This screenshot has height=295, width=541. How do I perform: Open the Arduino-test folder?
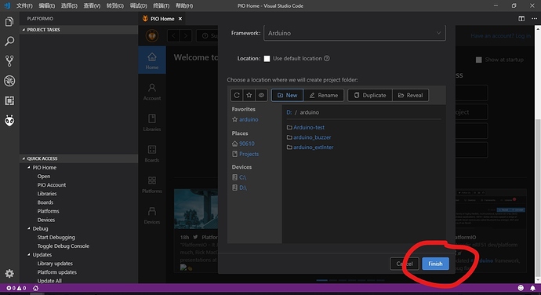click(309, 127)
